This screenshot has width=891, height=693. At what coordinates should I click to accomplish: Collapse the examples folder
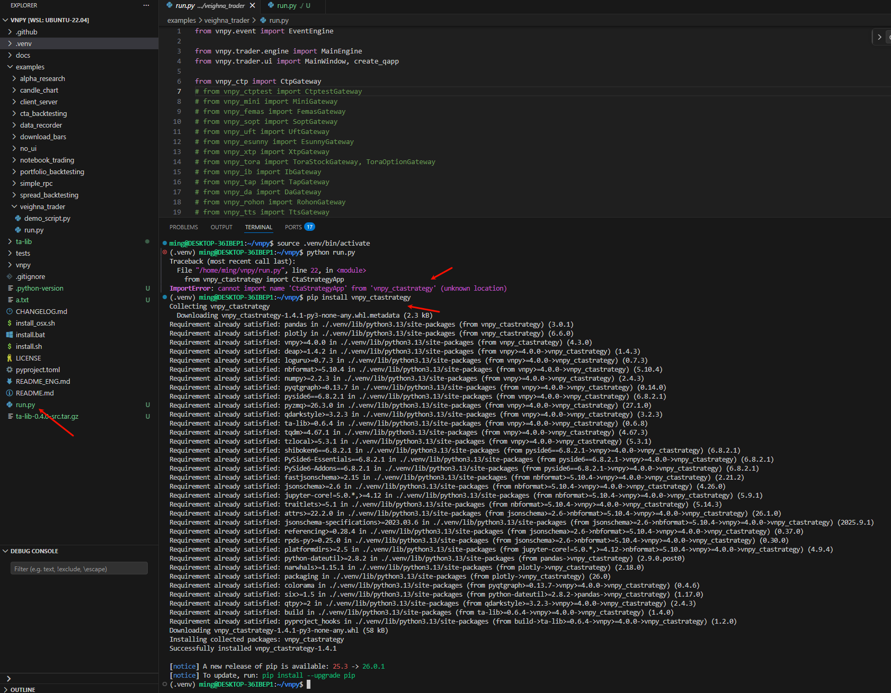pyautogui.click(x=30, y=67)
